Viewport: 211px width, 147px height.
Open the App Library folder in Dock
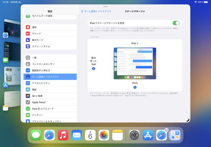coord(175,135)
